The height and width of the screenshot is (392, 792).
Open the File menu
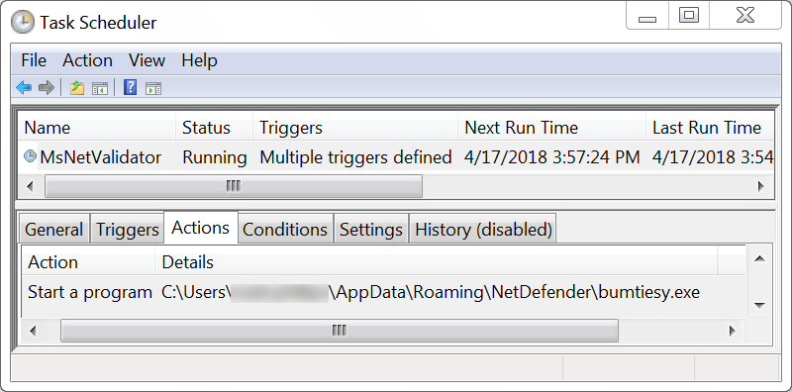tap(34, 60)
